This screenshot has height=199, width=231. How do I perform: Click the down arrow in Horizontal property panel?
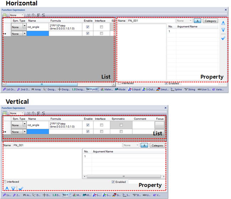tap(223, 30)
